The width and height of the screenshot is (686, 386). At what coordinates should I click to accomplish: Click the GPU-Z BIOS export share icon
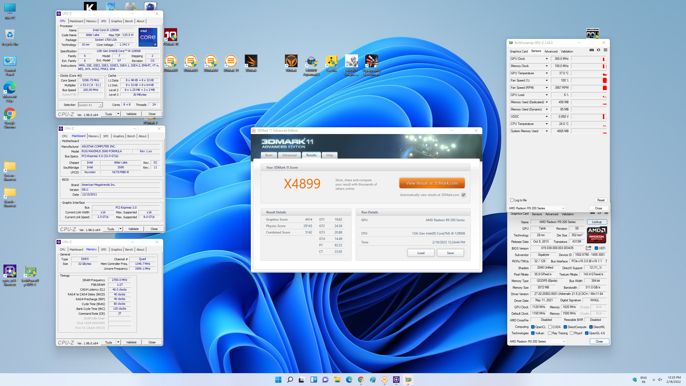click(x=589, y=248)
